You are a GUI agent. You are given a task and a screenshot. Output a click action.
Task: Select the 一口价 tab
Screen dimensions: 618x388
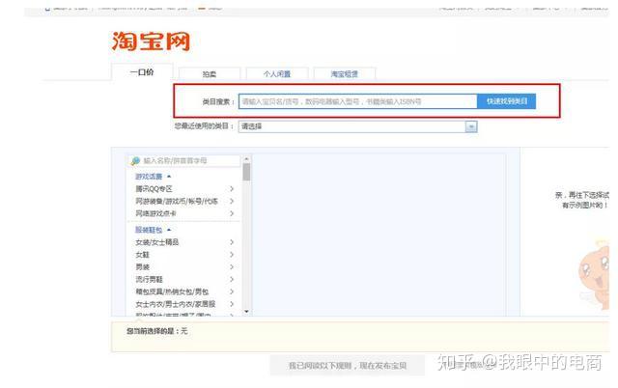(142, 72)
